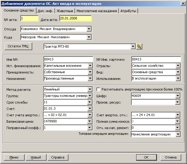Open the Атрибуты tab
Screen dimensions: 187x164
pyautogui.click(x=128, y=11)
